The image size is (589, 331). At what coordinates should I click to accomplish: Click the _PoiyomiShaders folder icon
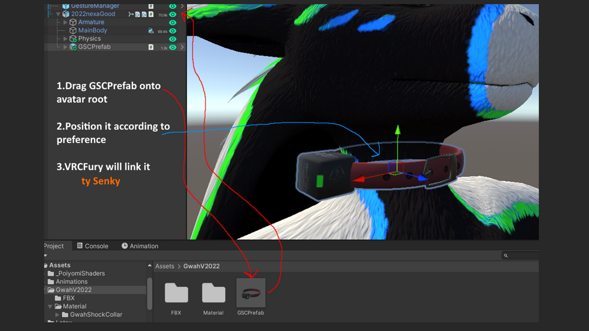tap(51, 274)
